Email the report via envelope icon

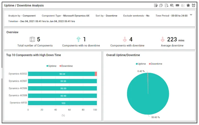[x=177, y=5]
